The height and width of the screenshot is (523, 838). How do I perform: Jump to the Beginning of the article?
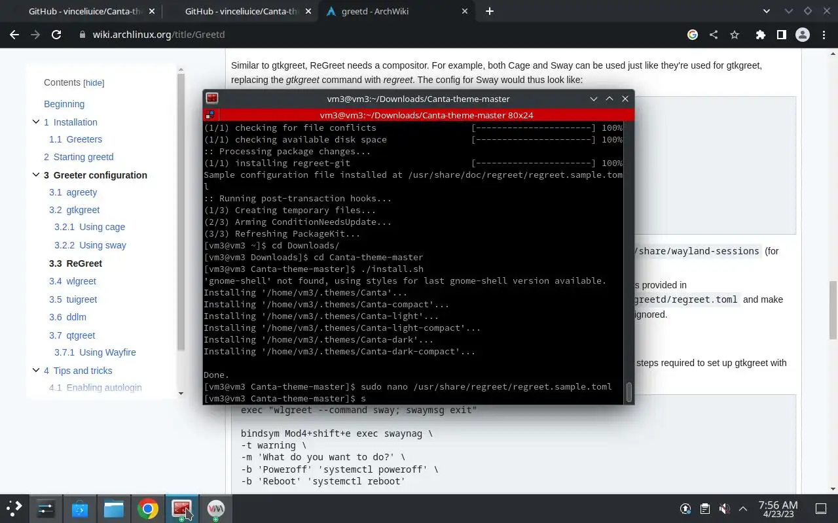[x=64, y=104]
